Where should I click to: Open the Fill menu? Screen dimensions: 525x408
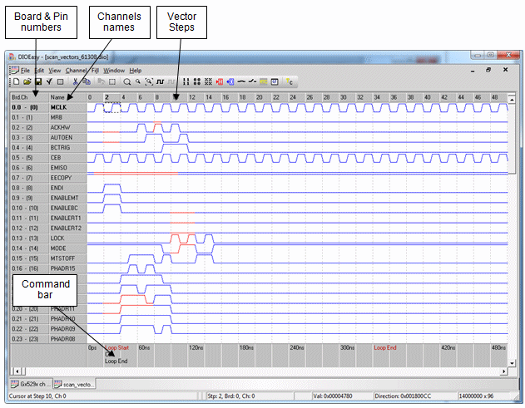(x=95, y=71)
